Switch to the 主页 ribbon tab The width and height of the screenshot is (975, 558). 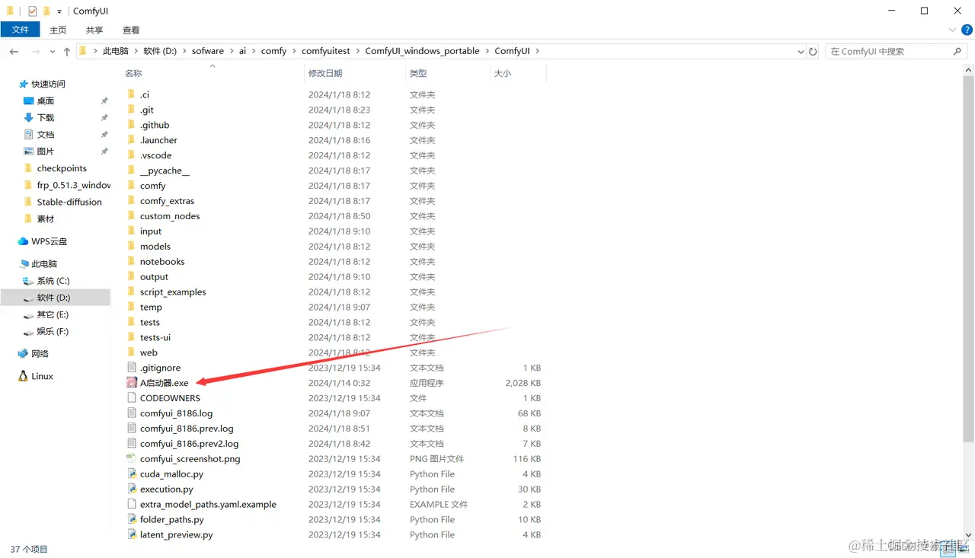(x=58, y=30)
